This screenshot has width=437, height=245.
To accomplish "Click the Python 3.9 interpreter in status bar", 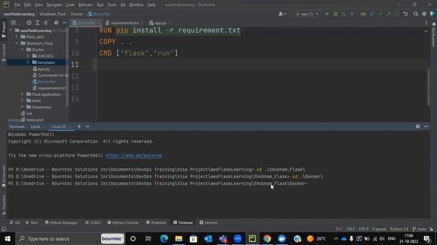I will [399, 229].
